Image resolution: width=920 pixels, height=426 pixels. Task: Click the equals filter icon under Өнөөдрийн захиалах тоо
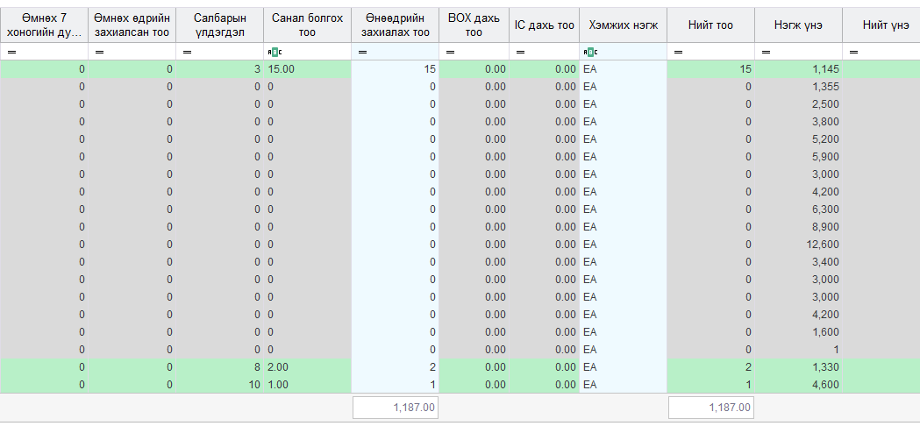362,53
